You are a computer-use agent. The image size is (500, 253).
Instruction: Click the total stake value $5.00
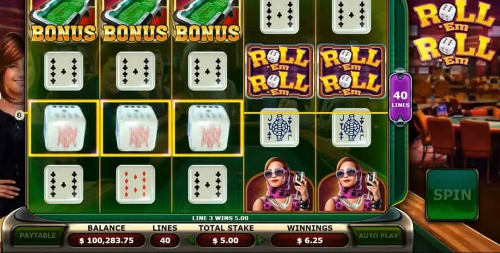tap(226, 240)
